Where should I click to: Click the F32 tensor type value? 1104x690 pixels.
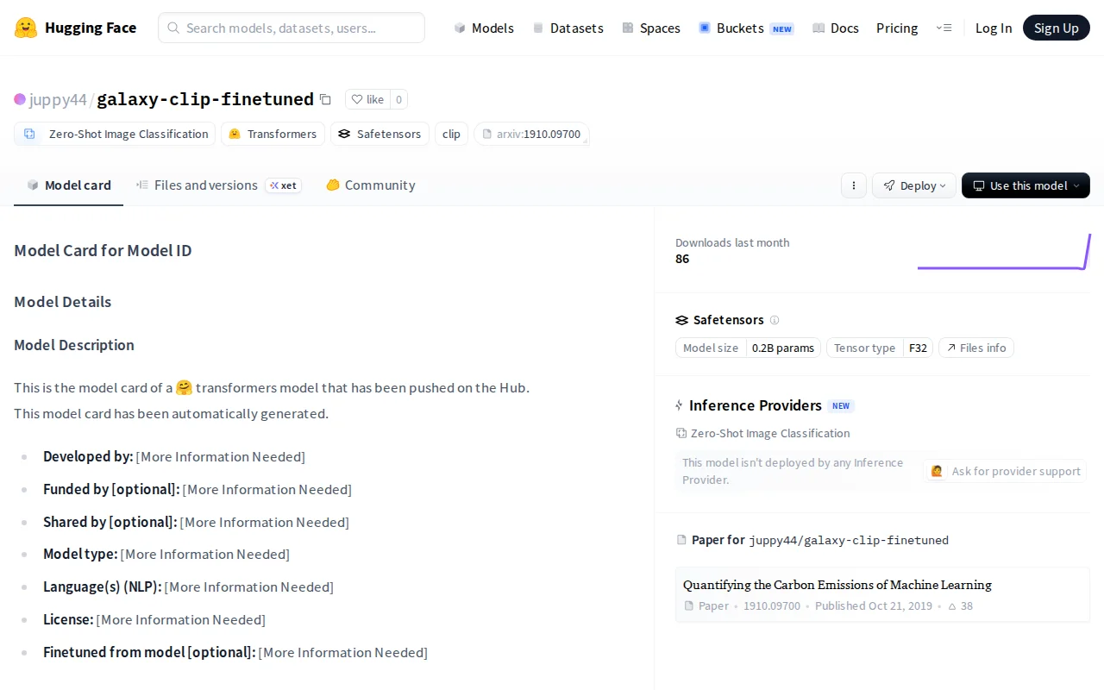click(x=918, y=348)
